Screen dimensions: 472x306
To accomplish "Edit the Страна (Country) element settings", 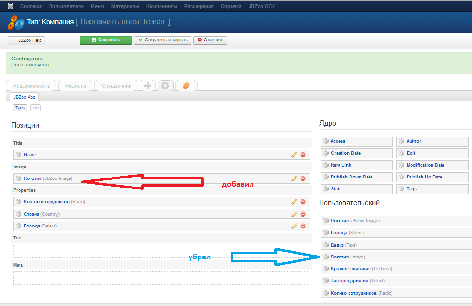I will pyautogui.click(x=294, y=214).
